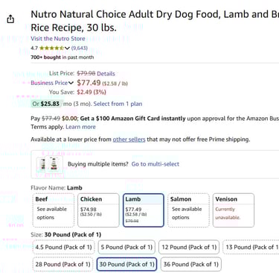The image size is (279, 273).
Task: Choose the Salmon flavor option
Action: click(188, 210)
